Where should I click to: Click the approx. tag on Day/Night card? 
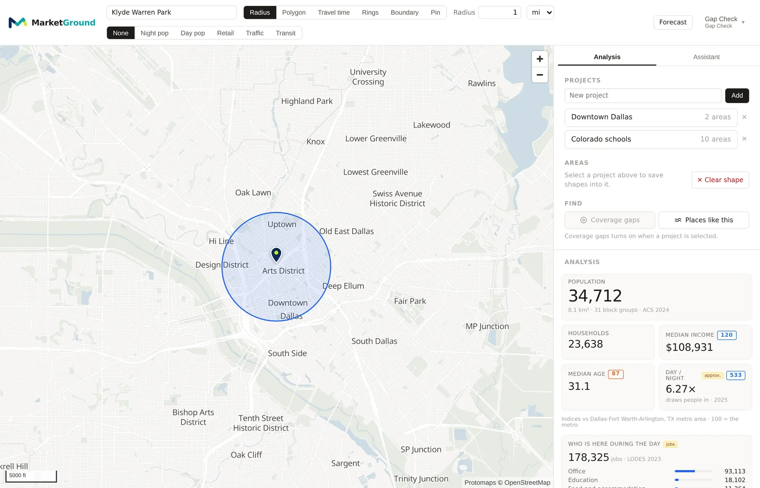712,376
